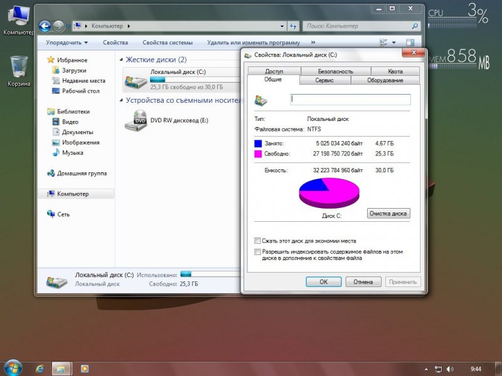Close the Свойства: Локальный диск dialog
This screenshot has width=502, height=376.
click(414, 53)
